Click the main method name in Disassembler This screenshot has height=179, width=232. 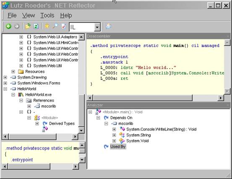click(179, 46)
